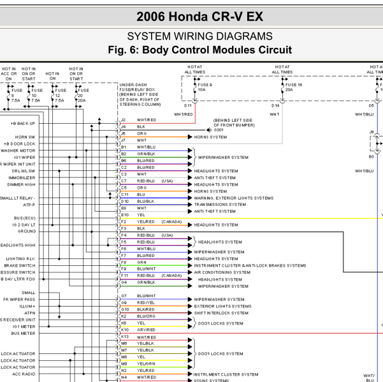The image size is (383, 382).
Task: Click WIPER/WASHER SYSTEM on the G7 BLU/WHT wire
Action: coord(219,299)
